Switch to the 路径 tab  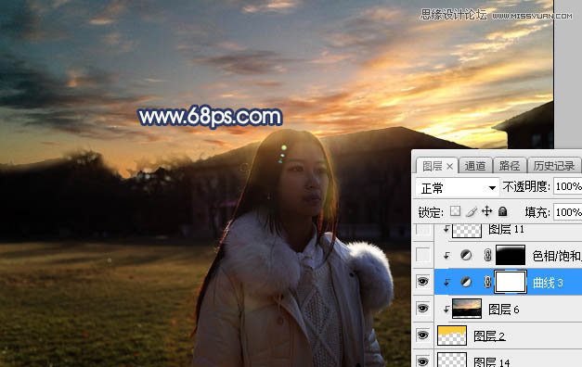click(510, 166)
